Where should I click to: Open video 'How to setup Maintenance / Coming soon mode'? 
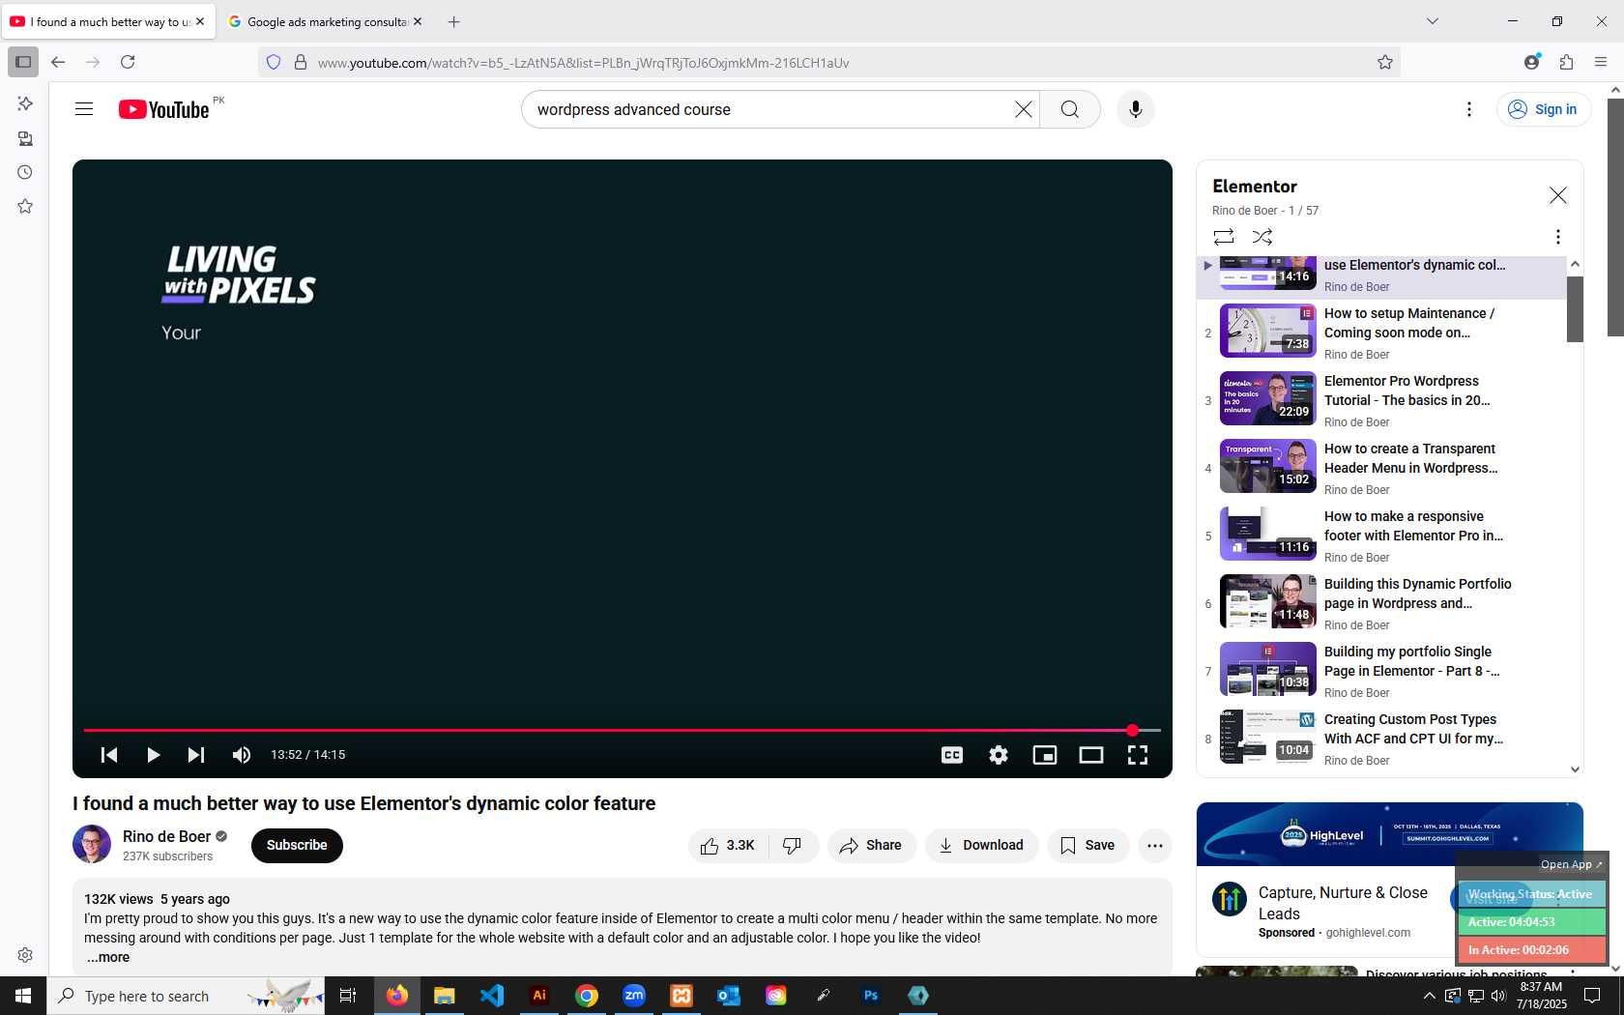coord(1381,333)
